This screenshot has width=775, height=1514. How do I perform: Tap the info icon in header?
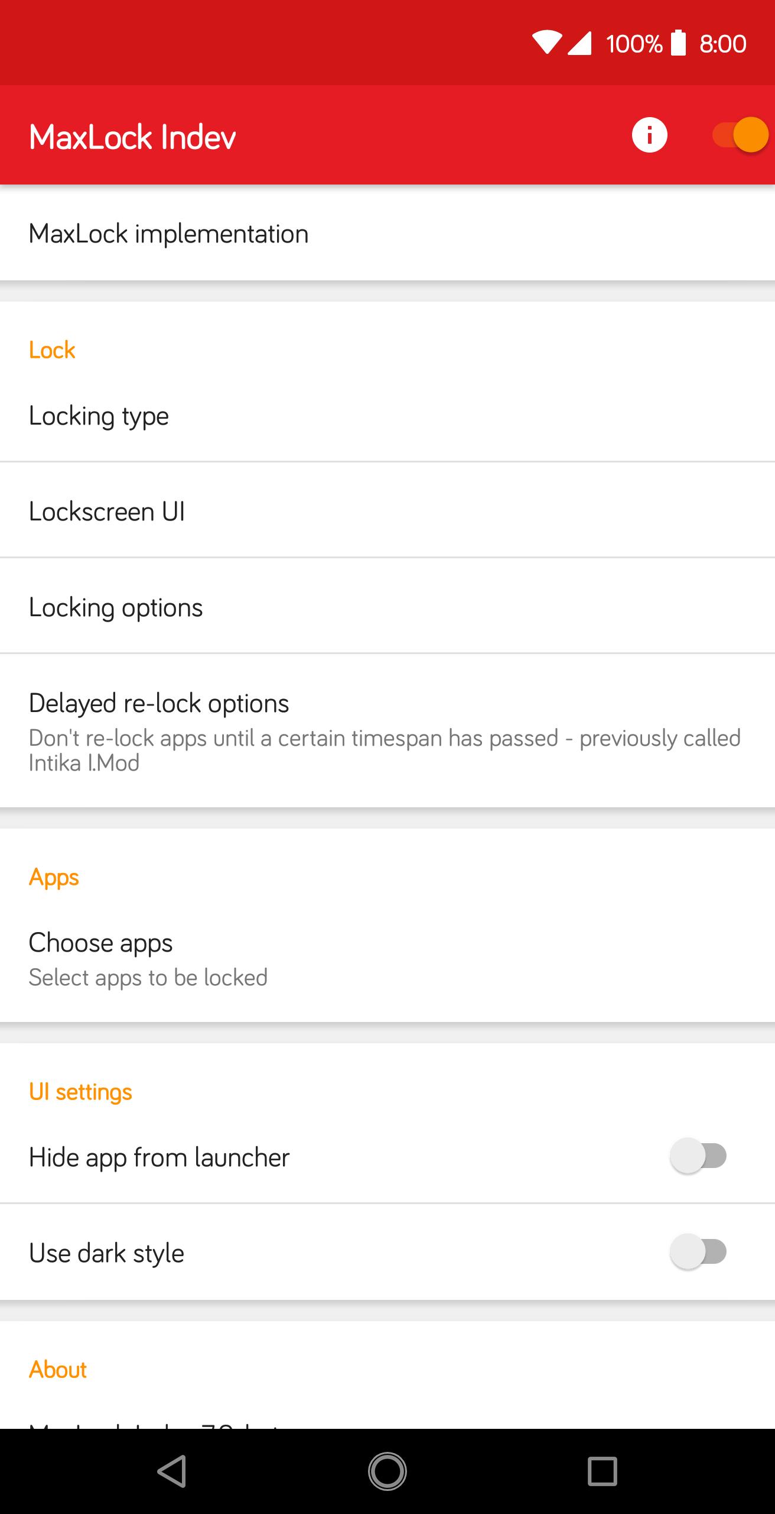[649, 135]
